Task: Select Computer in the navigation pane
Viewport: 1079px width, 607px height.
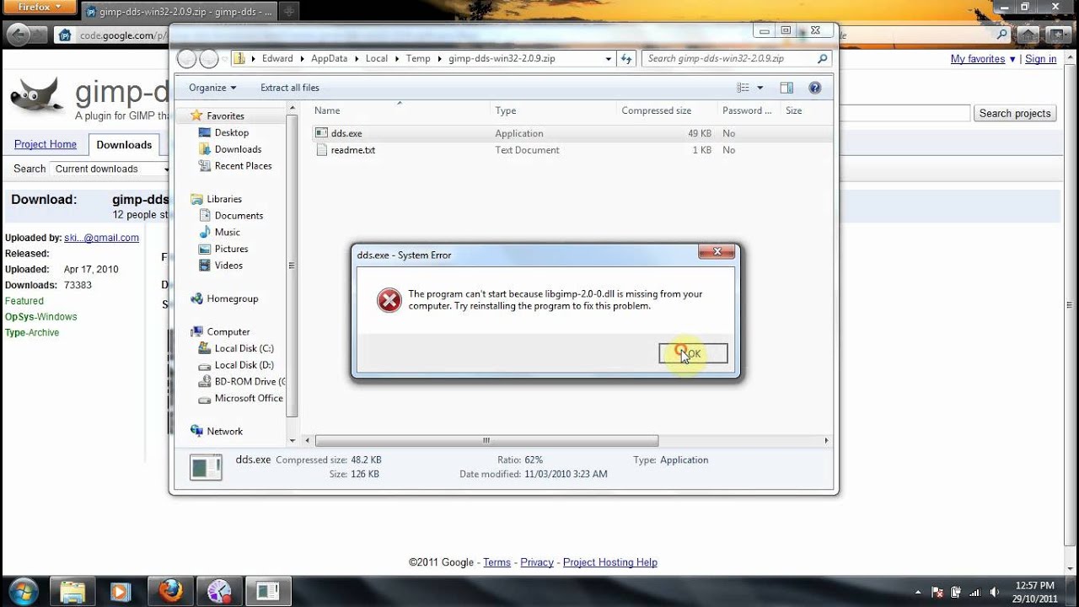Action: pyautogui.click(x=228, y=331)
